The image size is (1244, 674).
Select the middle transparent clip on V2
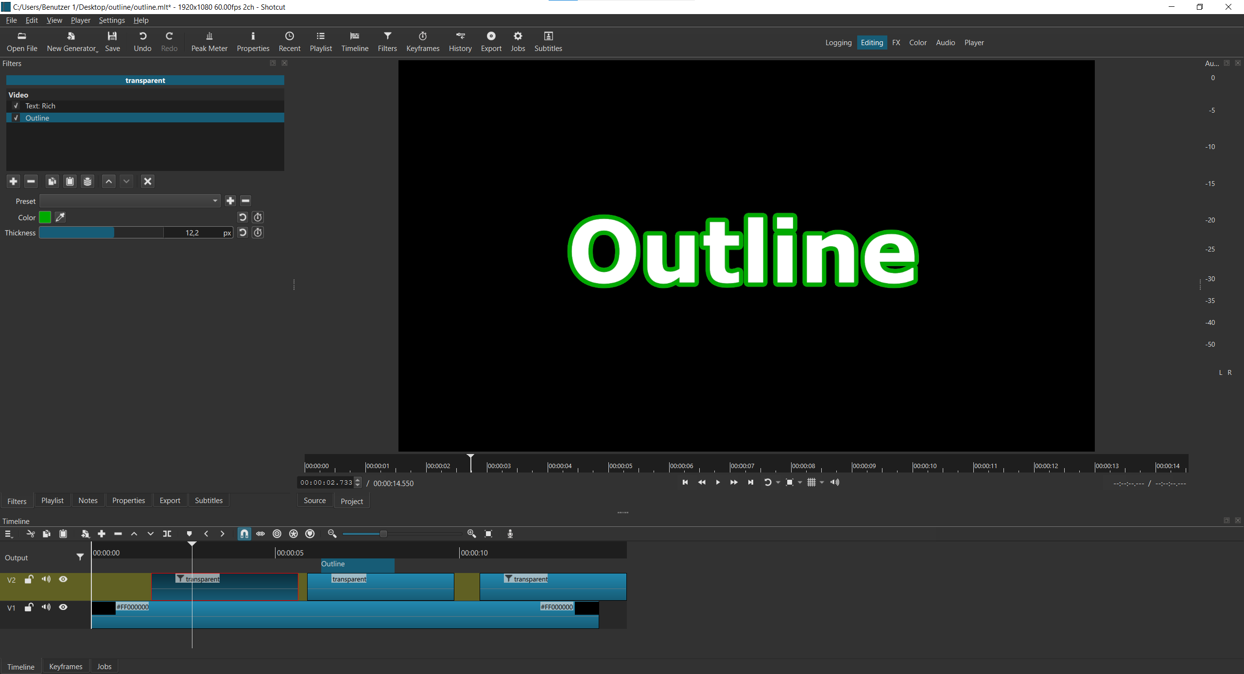point(380,588)
